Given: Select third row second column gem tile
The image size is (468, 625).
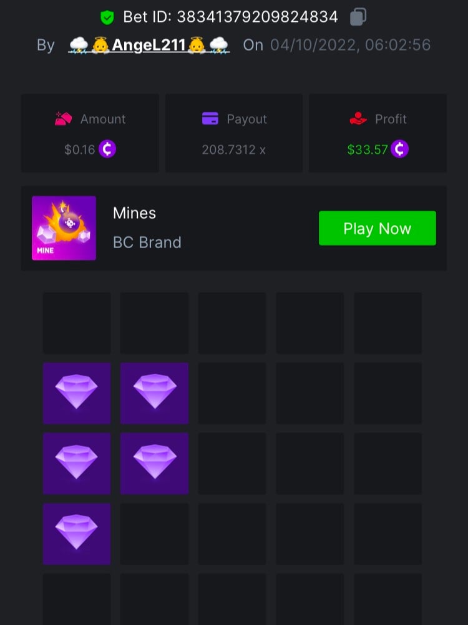Looking at the screenshot, I should coord(154,464).
